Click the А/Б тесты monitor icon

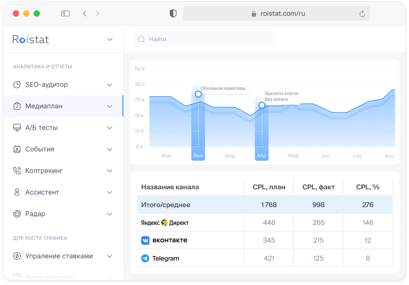pyautogui.click(x=17, y=128)
